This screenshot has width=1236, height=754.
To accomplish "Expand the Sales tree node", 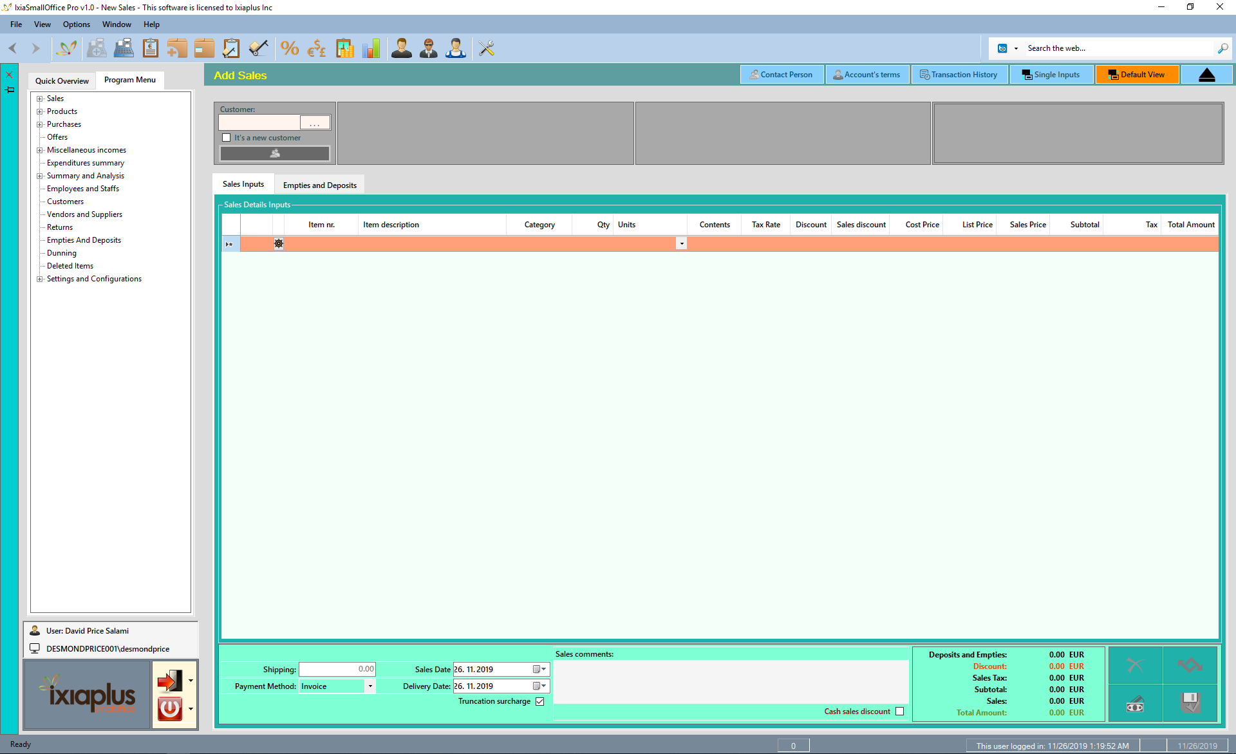I will click(40, 99).
